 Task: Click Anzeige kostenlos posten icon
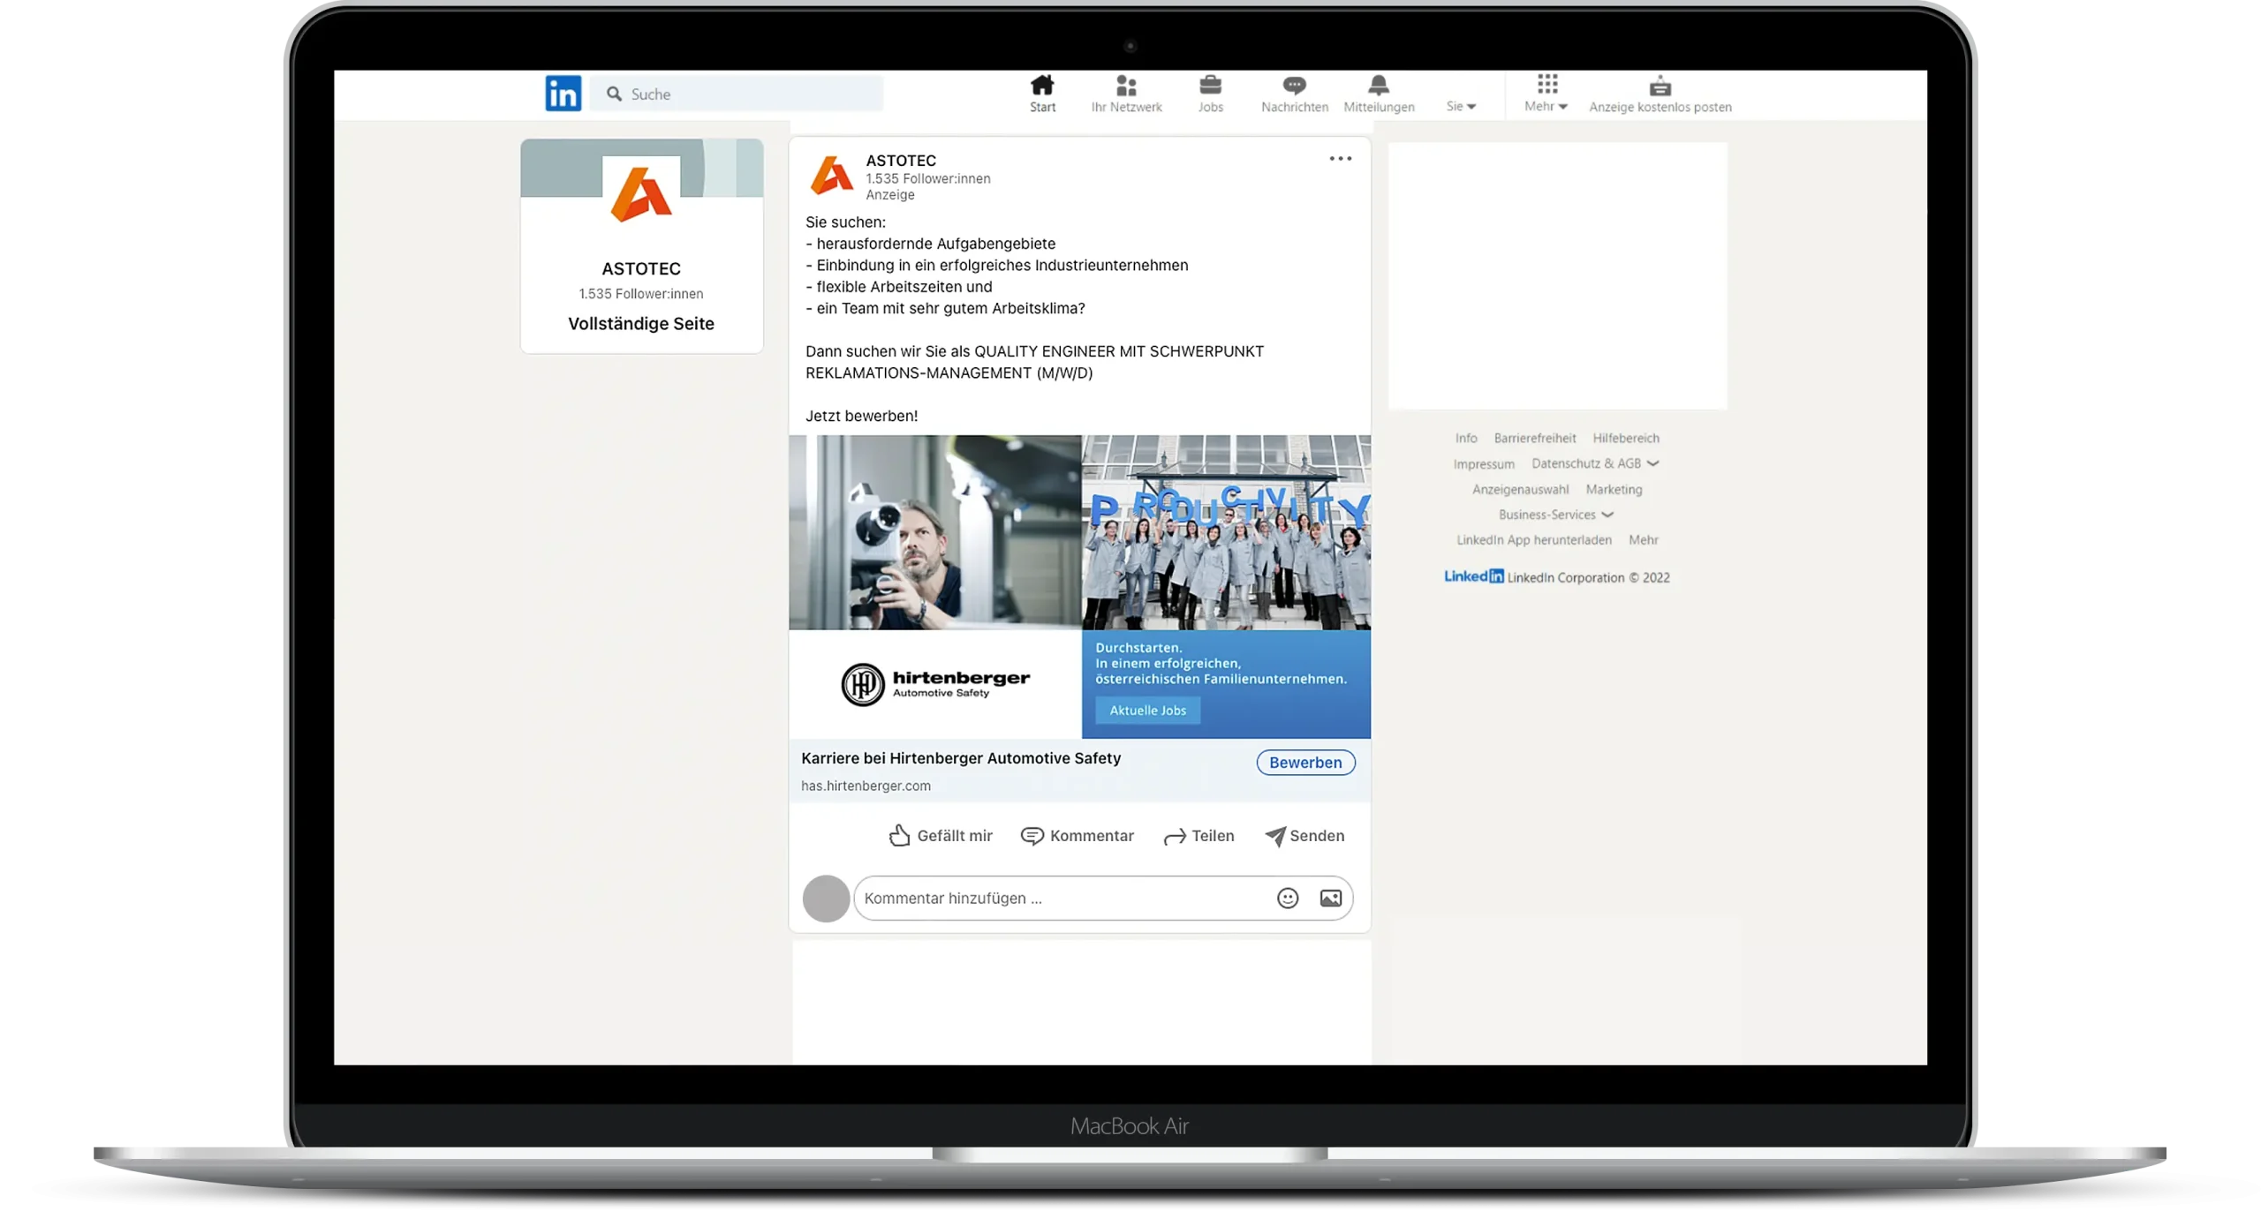[x=1660, y=86]
